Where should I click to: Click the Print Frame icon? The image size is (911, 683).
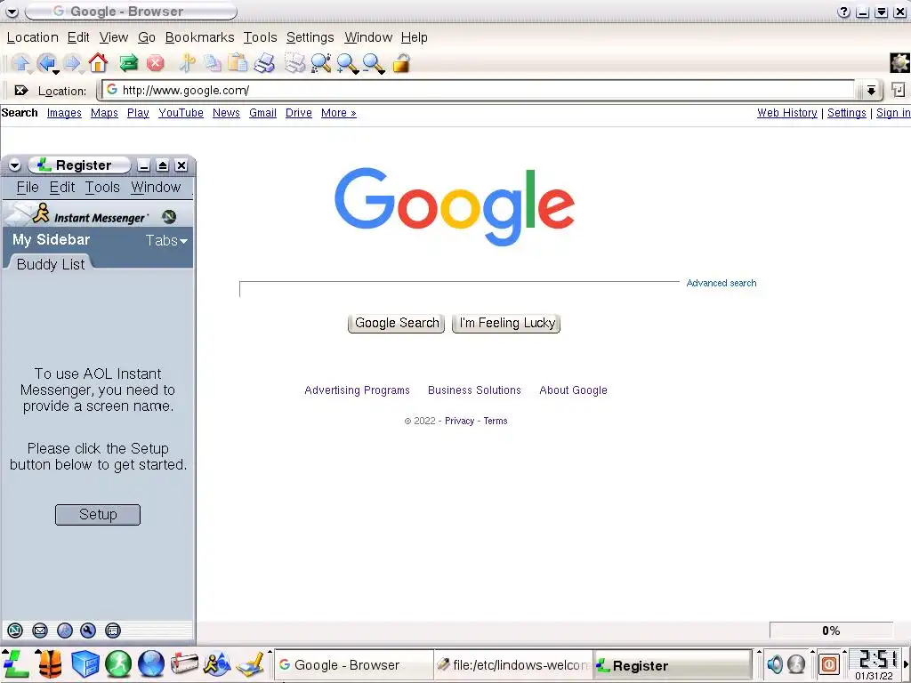point(294,63)
